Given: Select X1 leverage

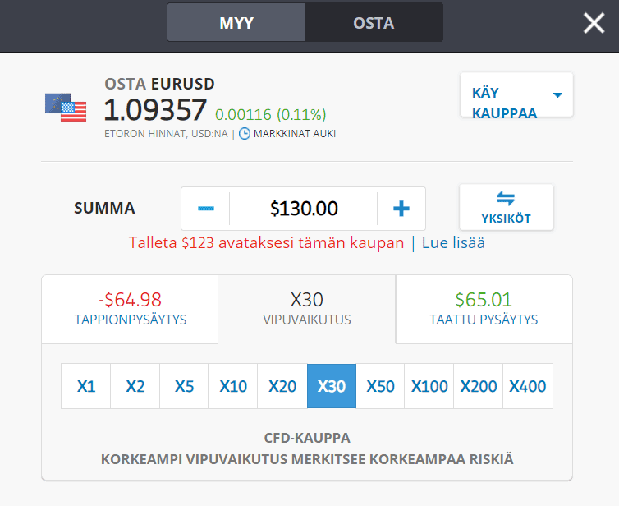Looking at the screenshot, I should click(x=85, y=386).
